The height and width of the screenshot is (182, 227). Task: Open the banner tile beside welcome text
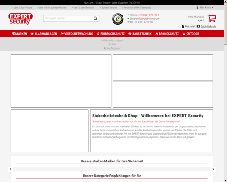[49, 131]
